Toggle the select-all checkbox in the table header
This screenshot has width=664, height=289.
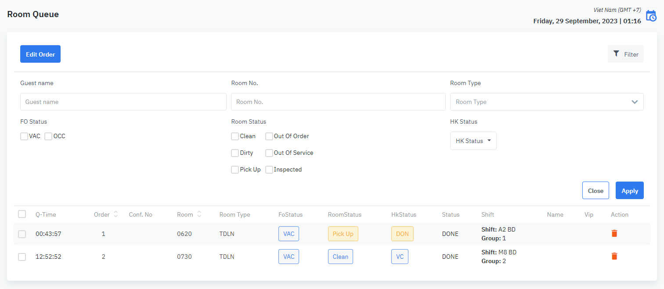pos(22,214)
